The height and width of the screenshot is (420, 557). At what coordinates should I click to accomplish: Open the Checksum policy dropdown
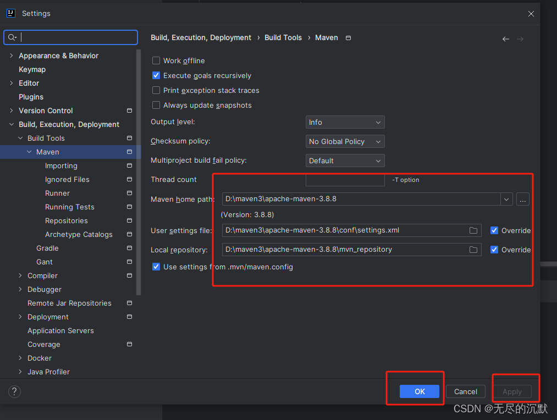pos(345,141)
